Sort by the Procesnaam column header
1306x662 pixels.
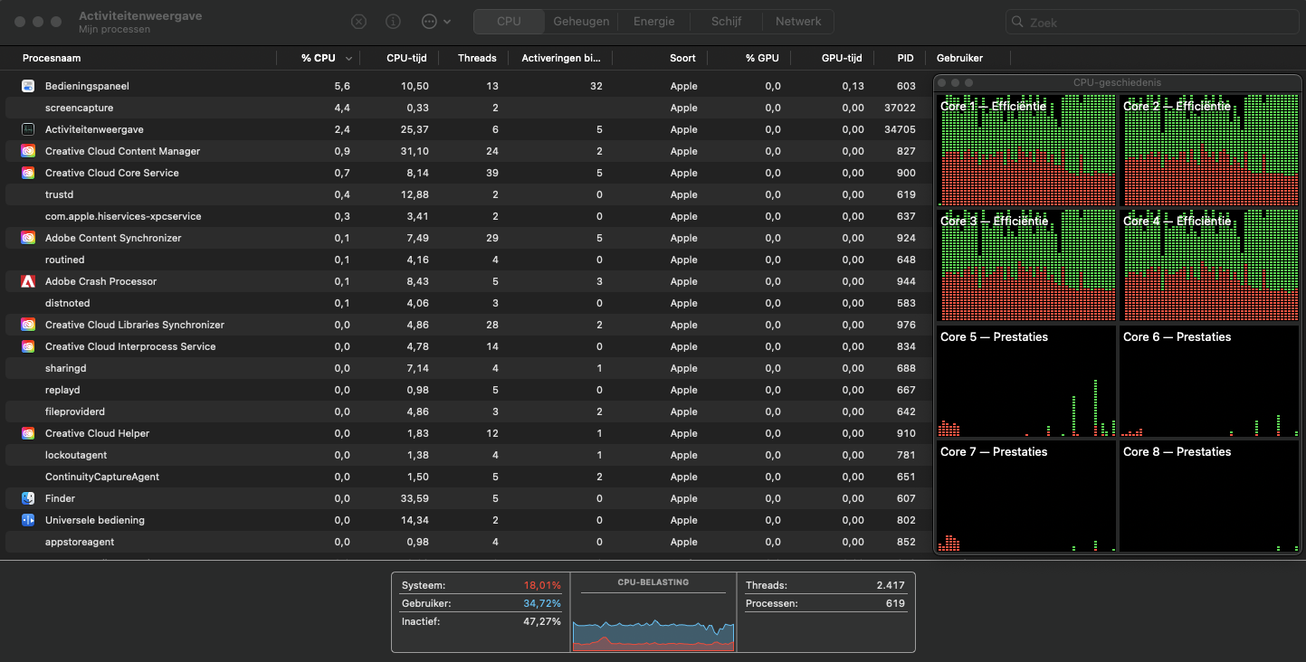point(52,58)
